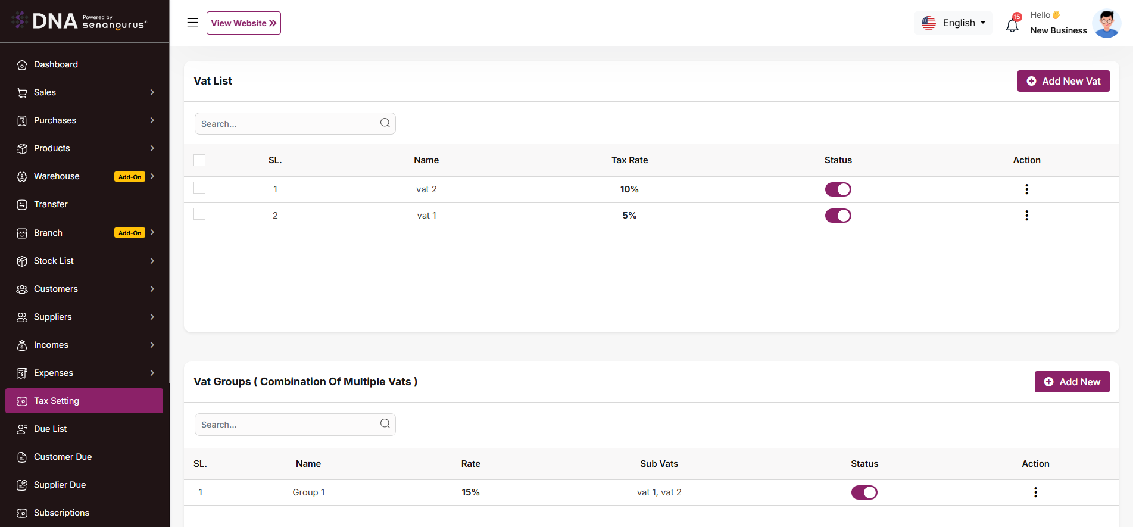
Task: Click search magnifier in Vat Groups
Action: [x=385, y=424]
